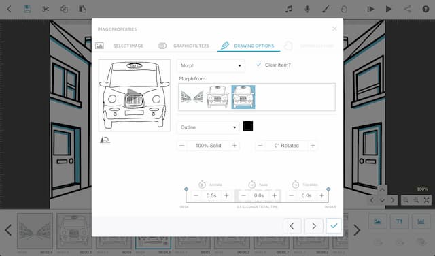The width and height of the screenshot is (435, 256).
Task: Switch to the Select Image tab
Action: tap(128, 46)
